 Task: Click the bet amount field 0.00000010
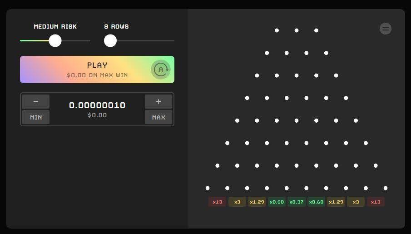pyautogui.click(x=97, y=105)
